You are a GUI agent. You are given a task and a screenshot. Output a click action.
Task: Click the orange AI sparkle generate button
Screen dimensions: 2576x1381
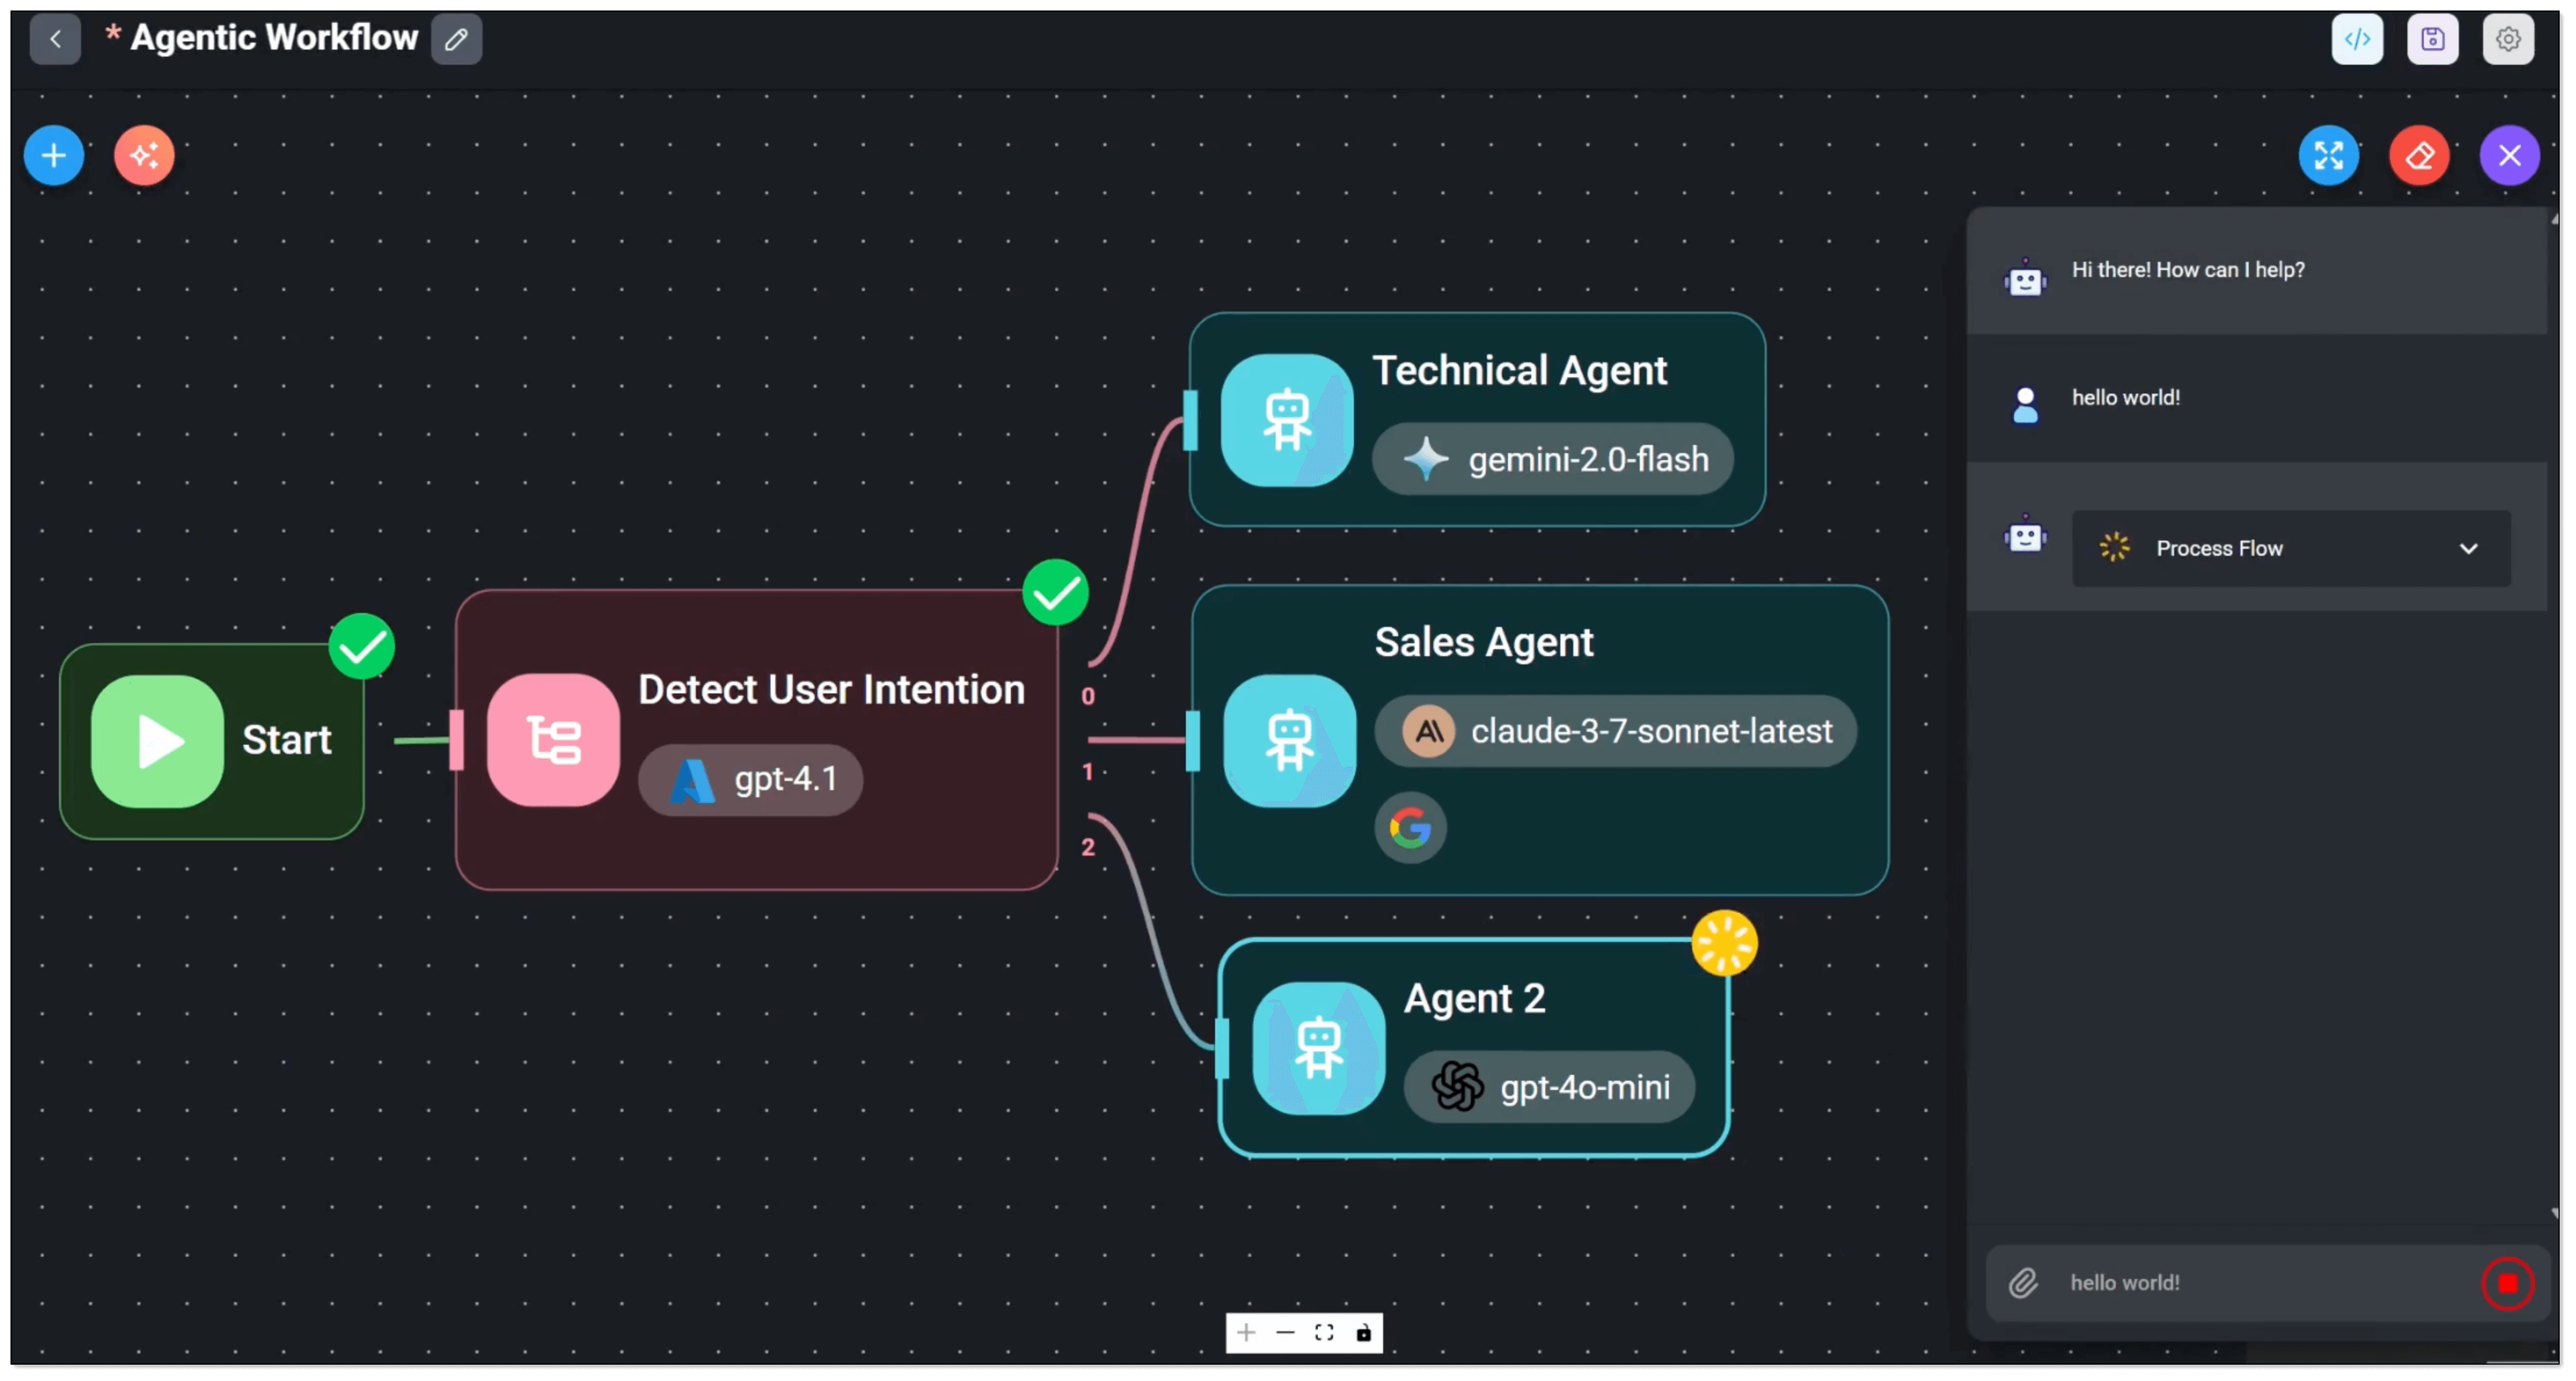click(144, 156)
